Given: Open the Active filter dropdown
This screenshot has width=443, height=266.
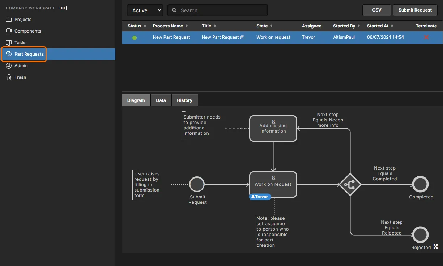Looking at the screenshot, I should tap(145, 10).
